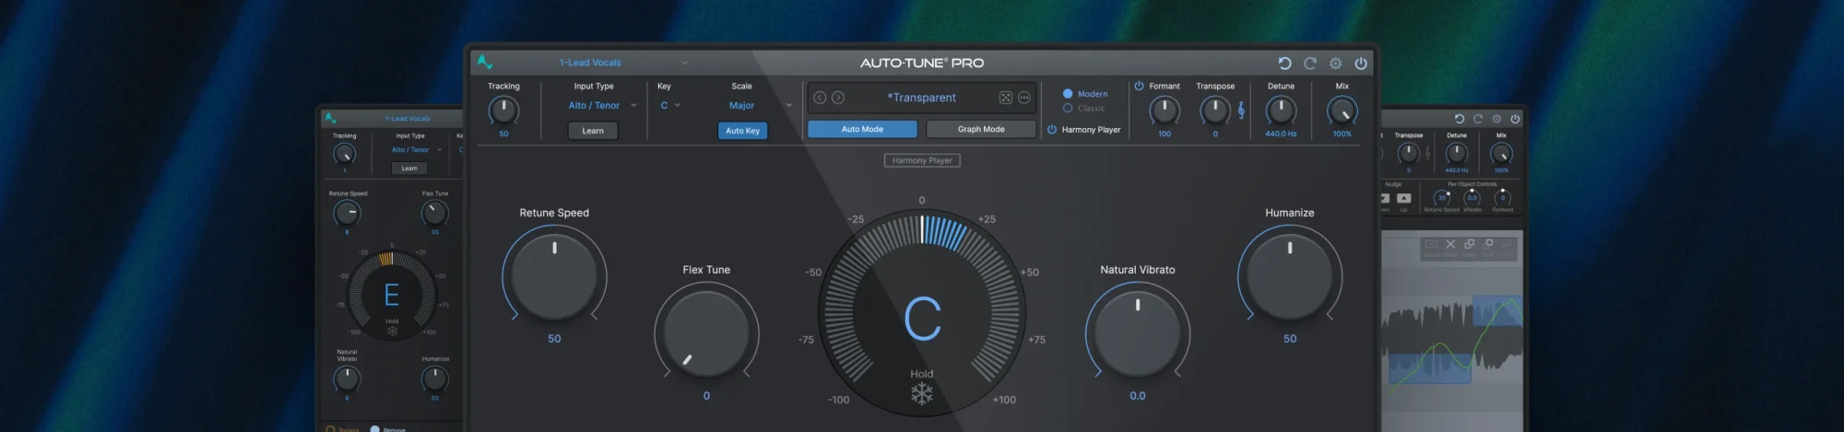This screenshot has height=432, width=1844.
Task: Click the Auto Key button
Action: coord(742,131)
